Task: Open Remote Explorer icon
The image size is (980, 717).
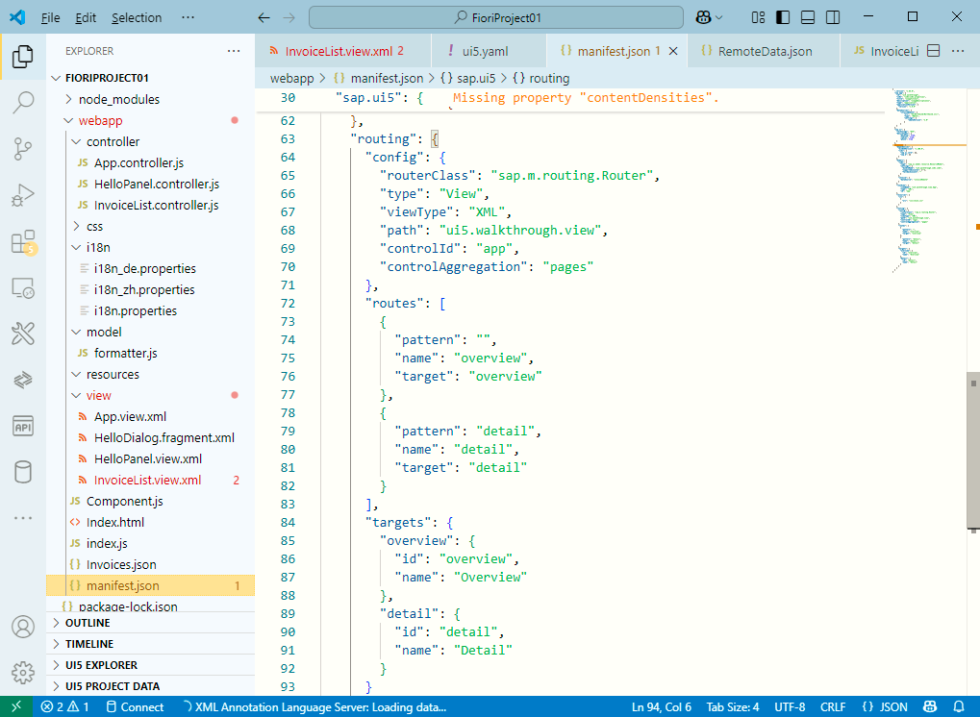Action: click(x=22, y=288)
